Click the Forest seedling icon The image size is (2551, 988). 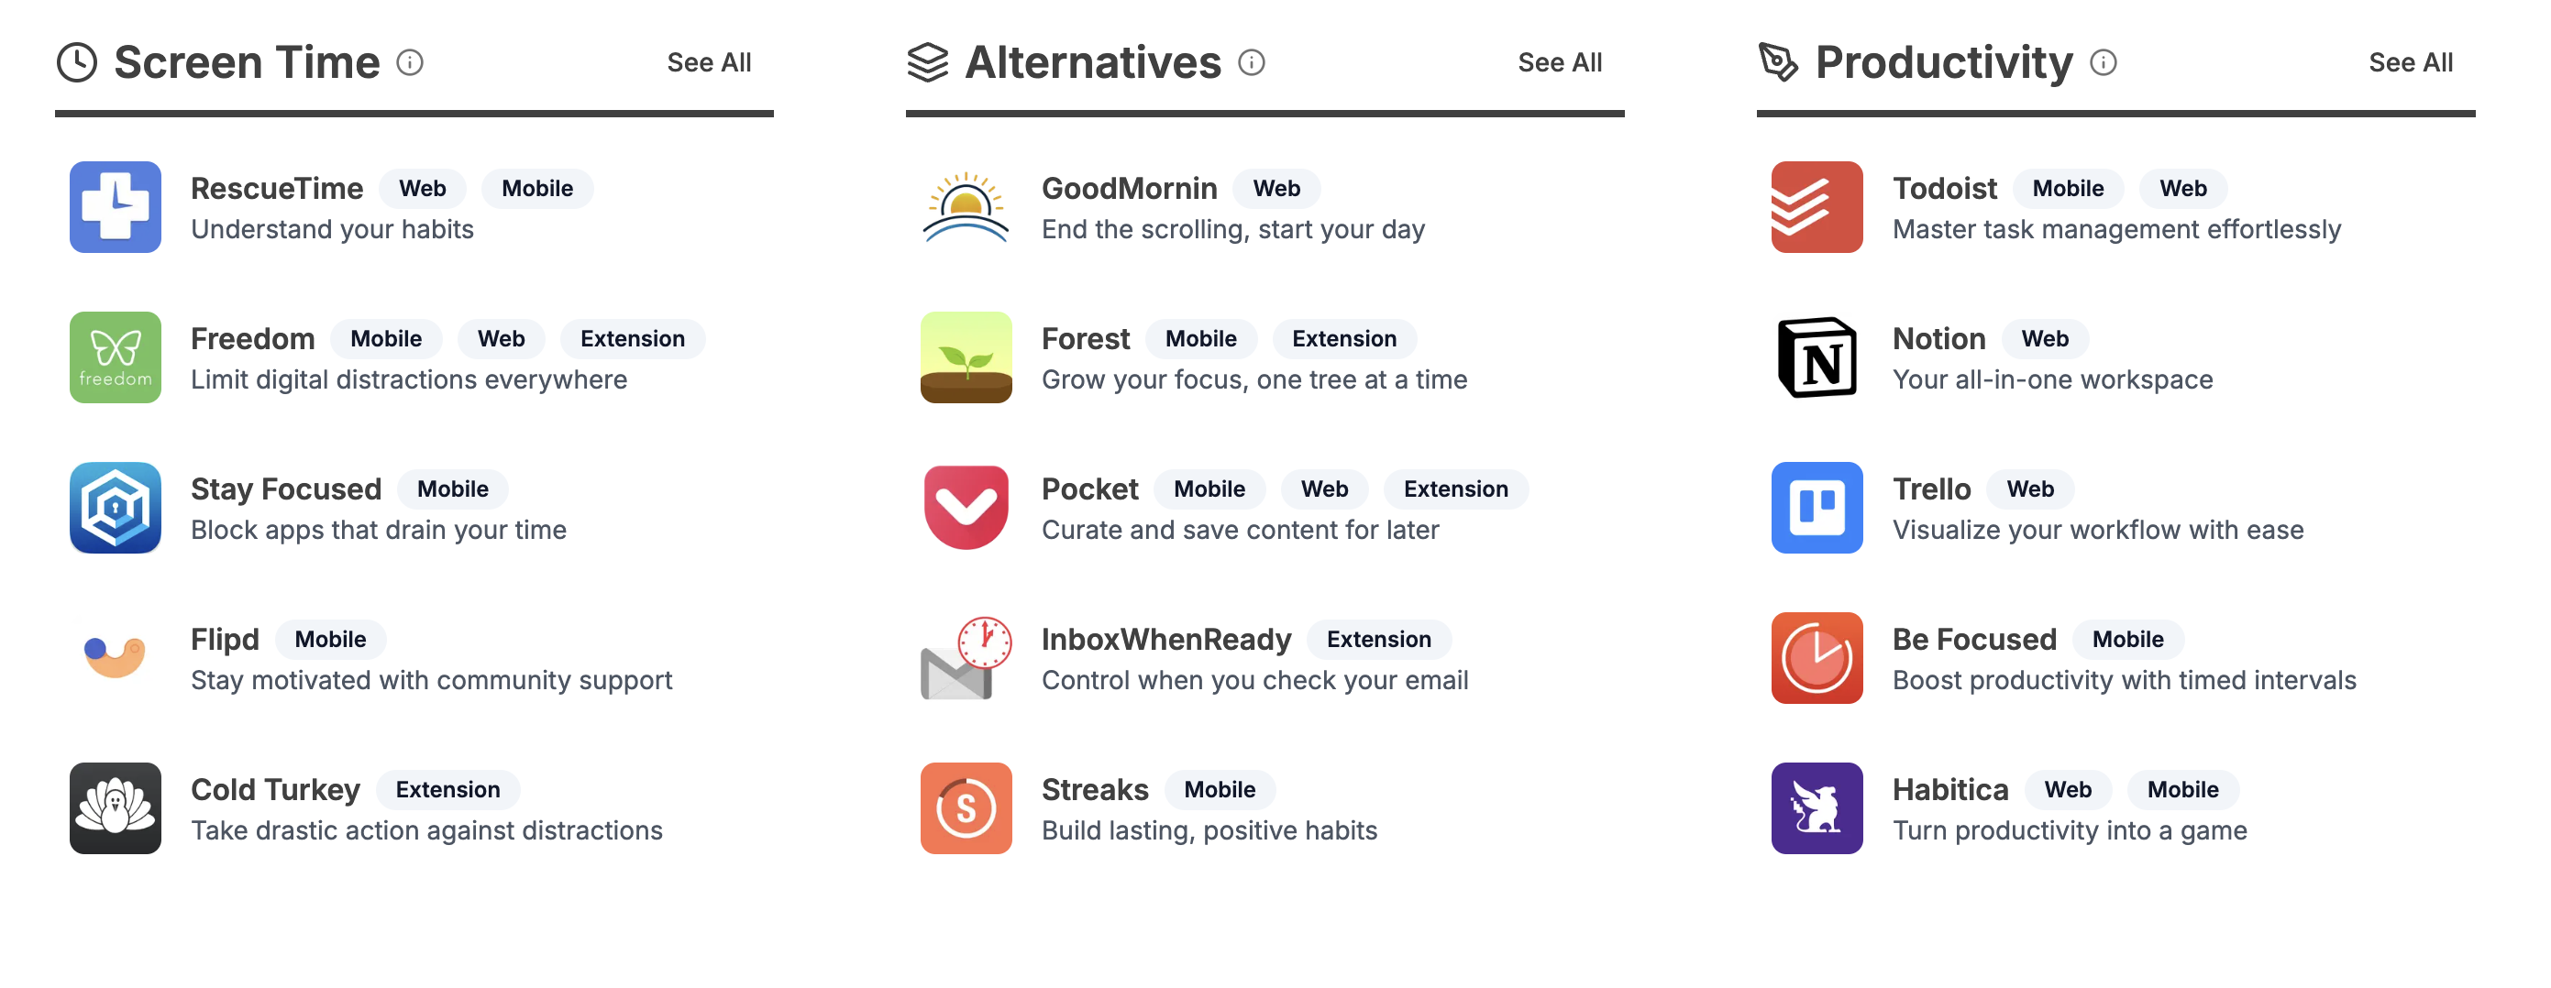(966, 357)
